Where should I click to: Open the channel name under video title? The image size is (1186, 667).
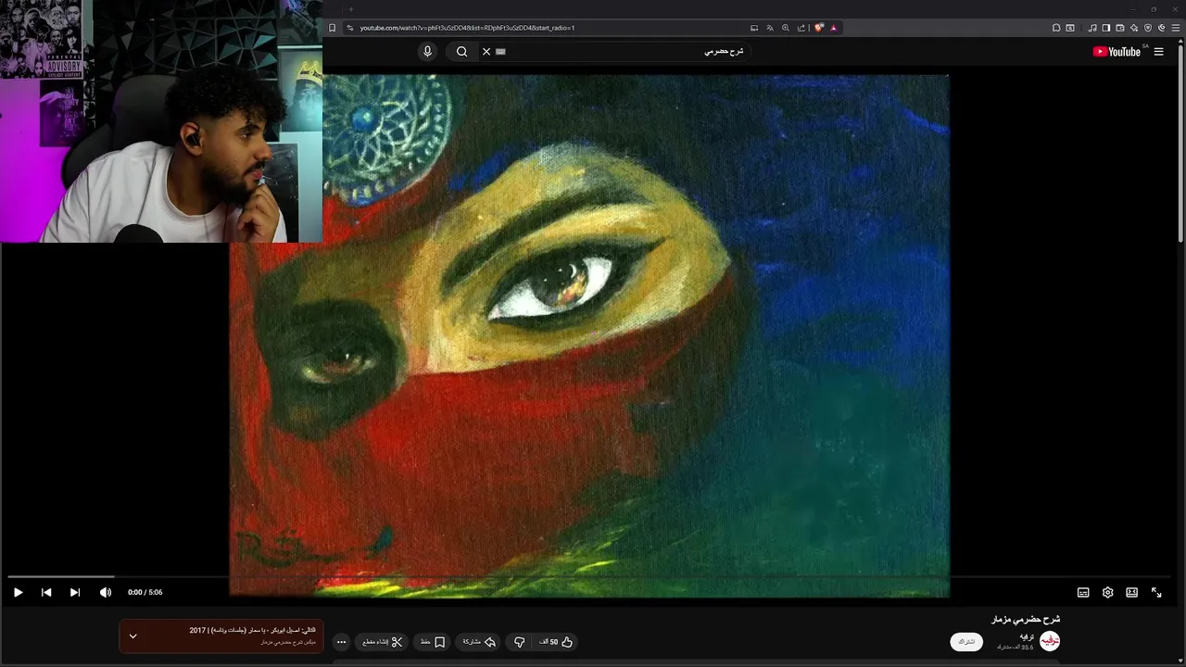[1026, 636]
